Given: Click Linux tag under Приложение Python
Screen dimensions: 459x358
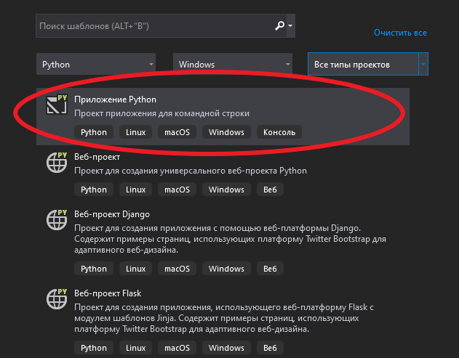Looking at the screenshot, I should coord(135,132).
